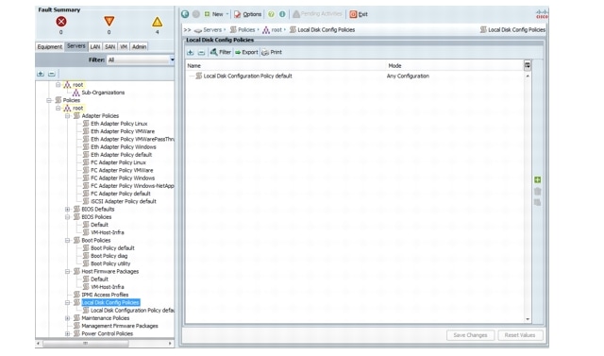Select Management Firmware Packages
The image size is (604, 356).
point(120,326)
